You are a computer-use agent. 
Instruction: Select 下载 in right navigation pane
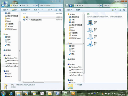72,20
